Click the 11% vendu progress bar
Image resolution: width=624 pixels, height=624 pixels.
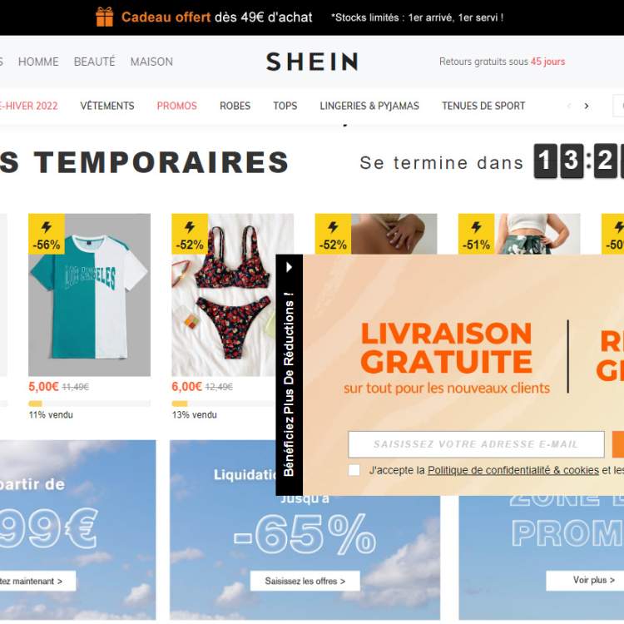[90, 404]
